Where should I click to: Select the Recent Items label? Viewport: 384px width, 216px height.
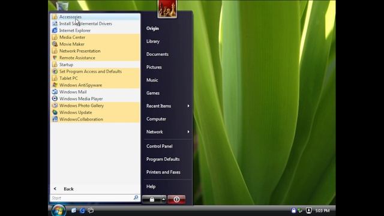[x=158, y=106]
